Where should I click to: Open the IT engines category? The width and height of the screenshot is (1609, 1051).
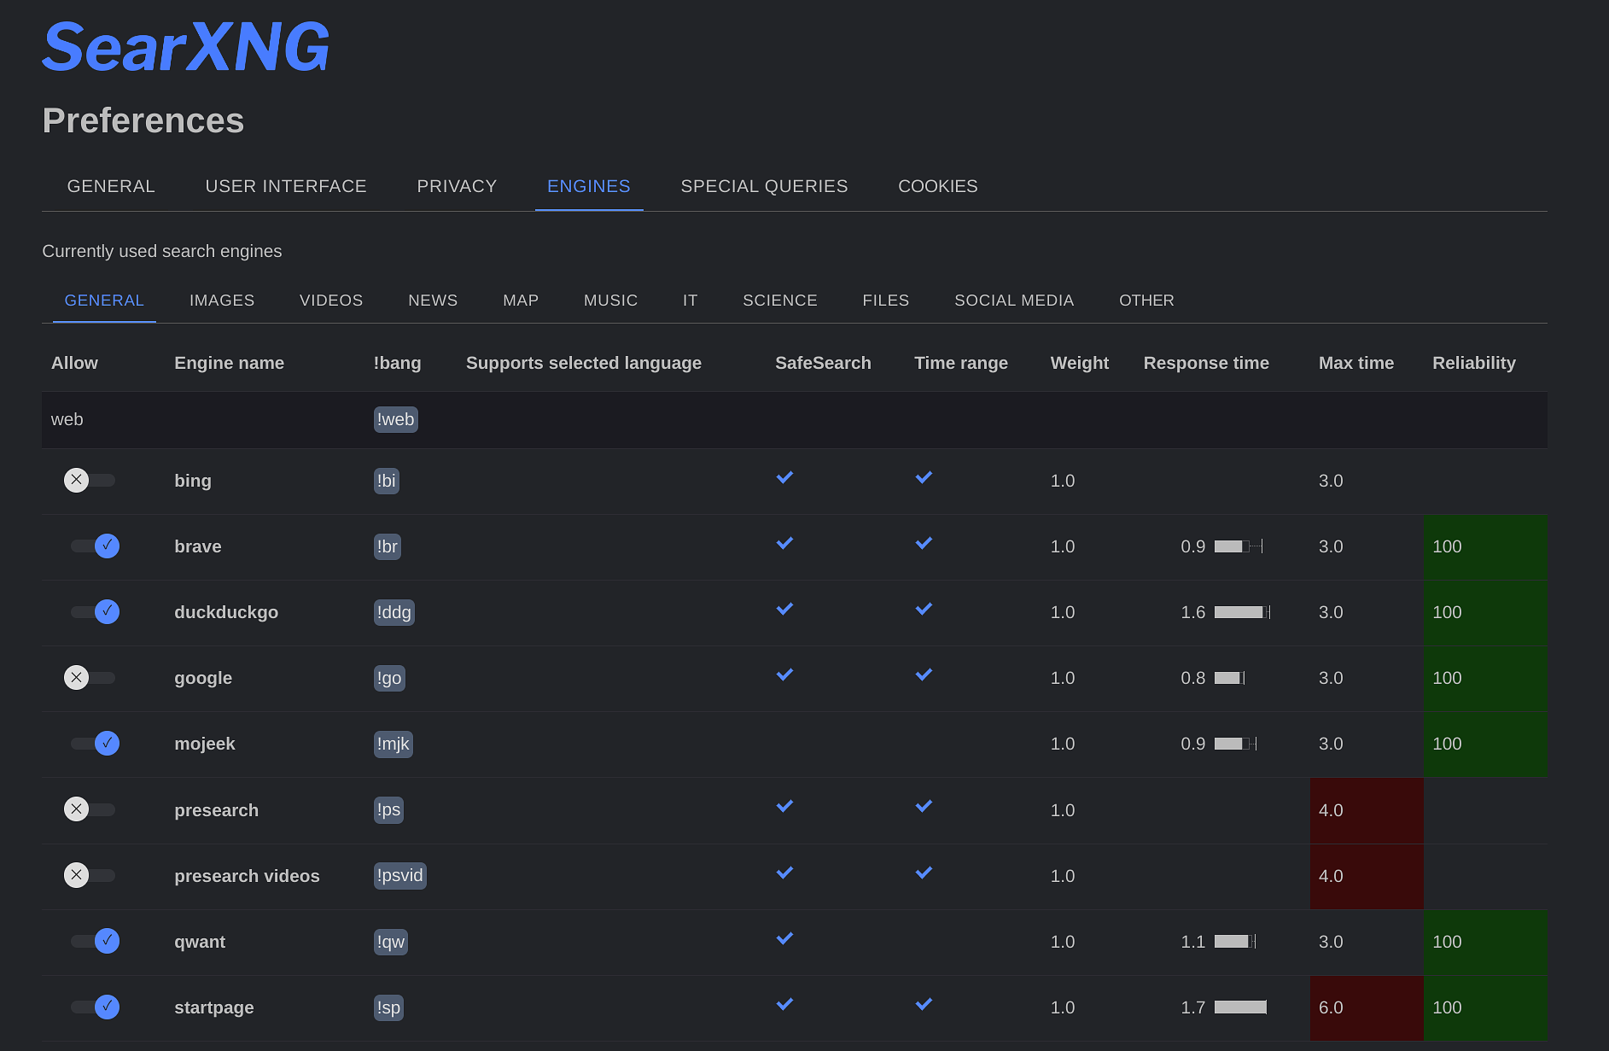coord(691,301)
